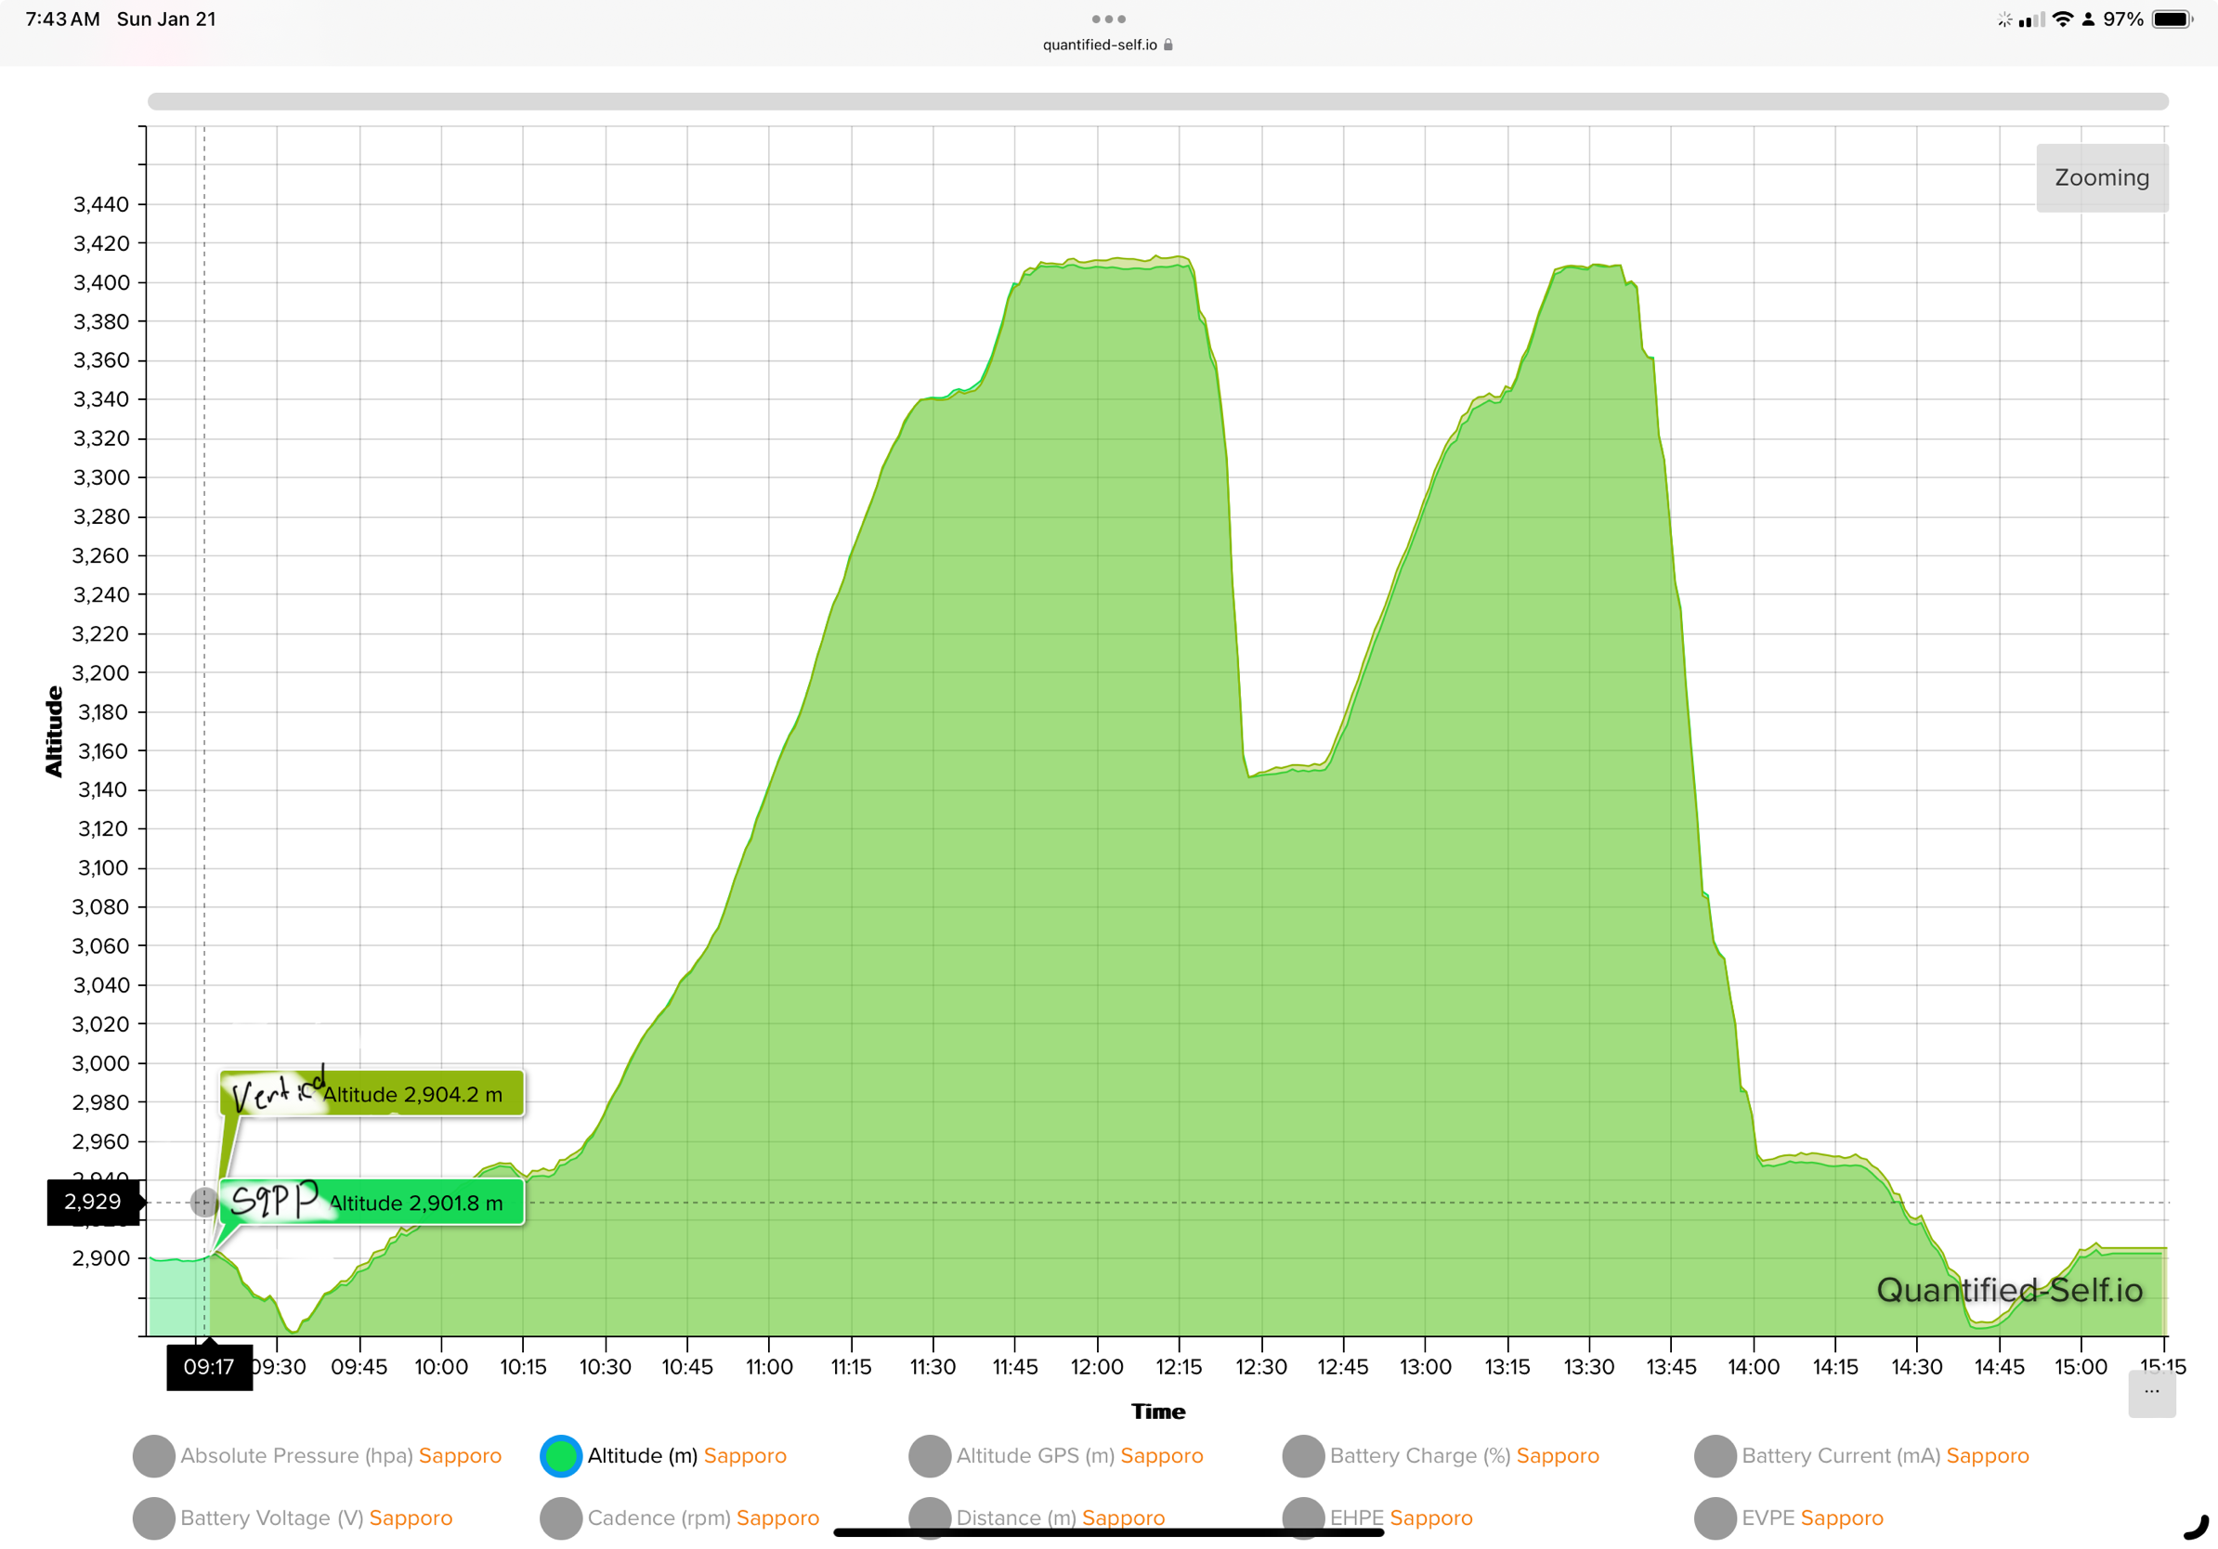Tap the 7:43 AM clock
2218x1549 pixels.
[x=62, y=20]
